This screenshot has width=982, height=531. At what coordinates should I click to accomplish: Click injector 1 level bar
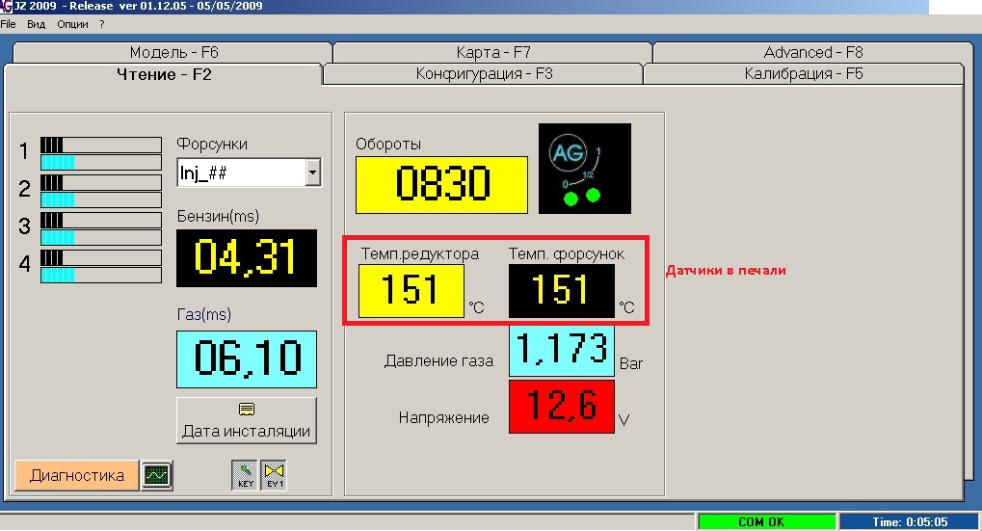pyautogui.click(x=100, y=152)
